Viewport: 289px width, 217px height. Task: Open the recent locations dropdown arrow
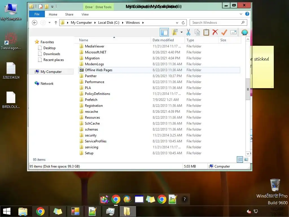pyautogui.click(x=49, y=23)
